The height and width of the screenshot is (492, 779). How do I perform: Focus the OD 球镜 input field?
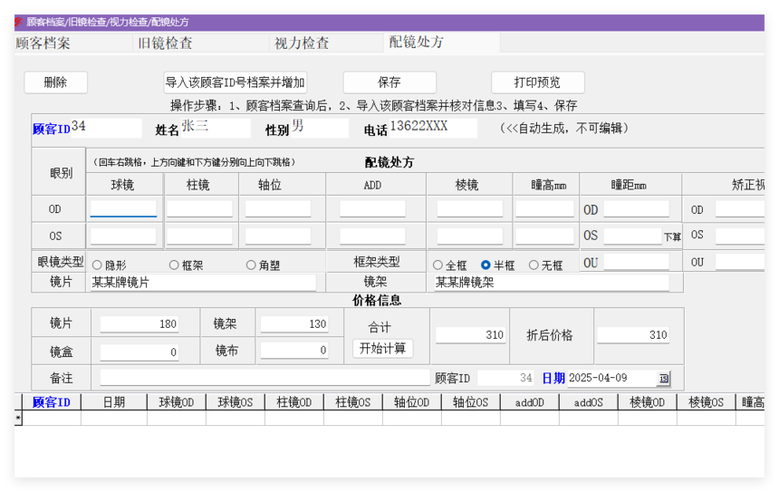click(x=123, y=208)
